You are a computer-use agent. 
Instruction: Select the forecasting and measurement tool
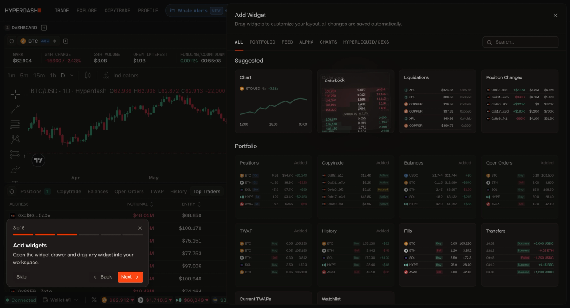(x=15, y=154)
